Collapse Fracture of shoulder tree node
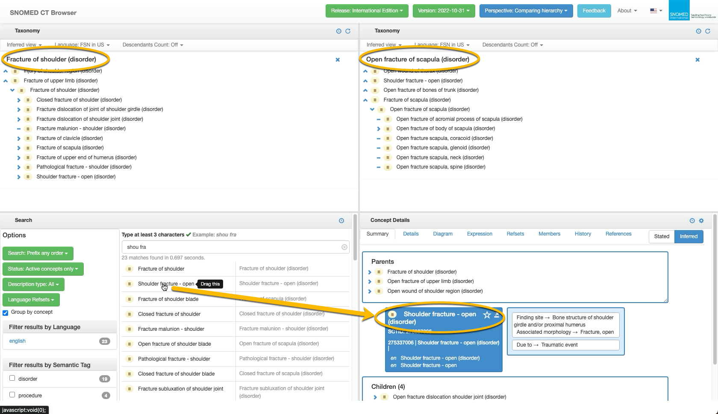The image size is (718, 414). (12, 90)
